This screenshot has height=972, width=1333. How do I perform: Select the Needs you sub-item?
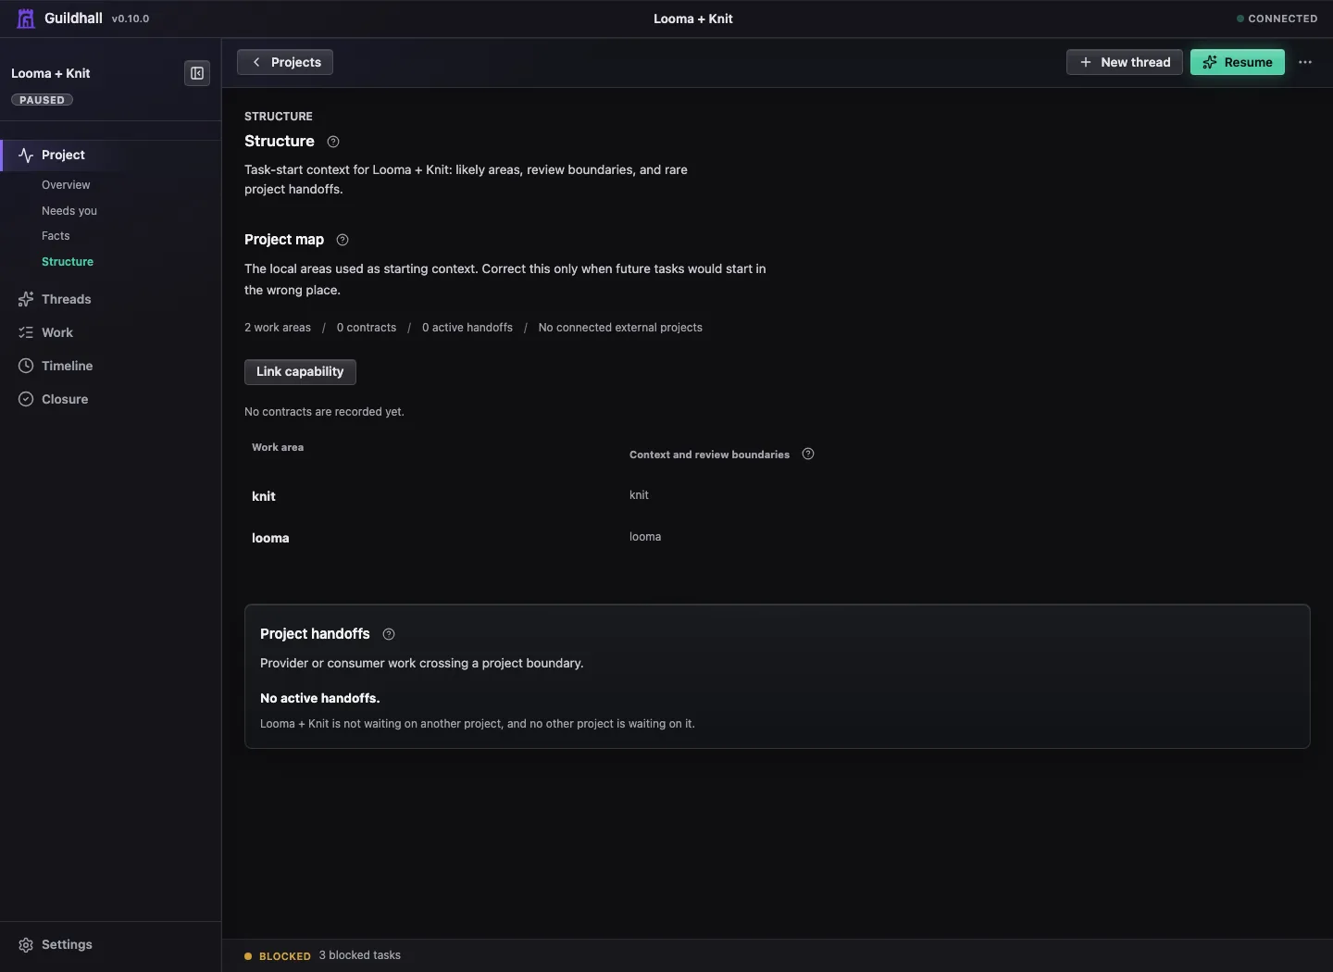69,211
